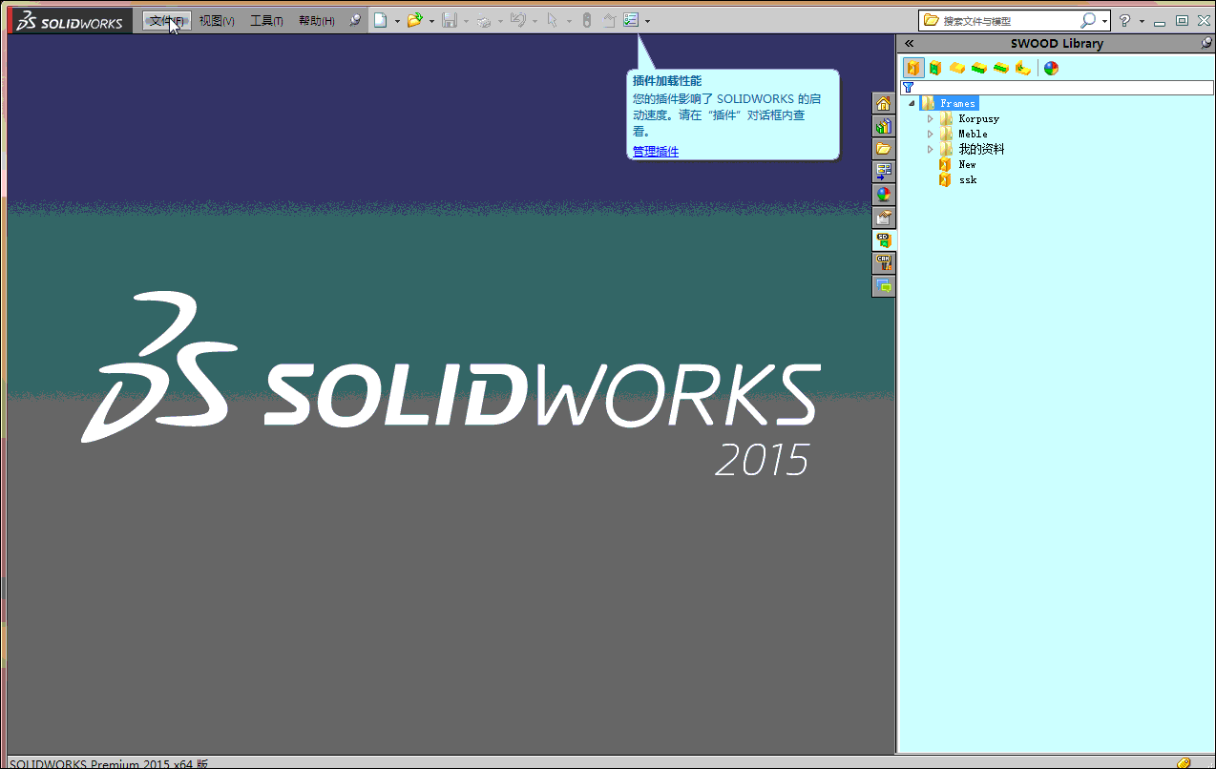
Task: Click the colored sphere materials icon in SWOOD Library
Action: point(1051,68)
